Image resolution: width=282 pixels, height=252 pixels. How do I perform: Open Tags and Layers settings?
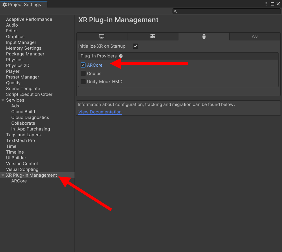23,135
